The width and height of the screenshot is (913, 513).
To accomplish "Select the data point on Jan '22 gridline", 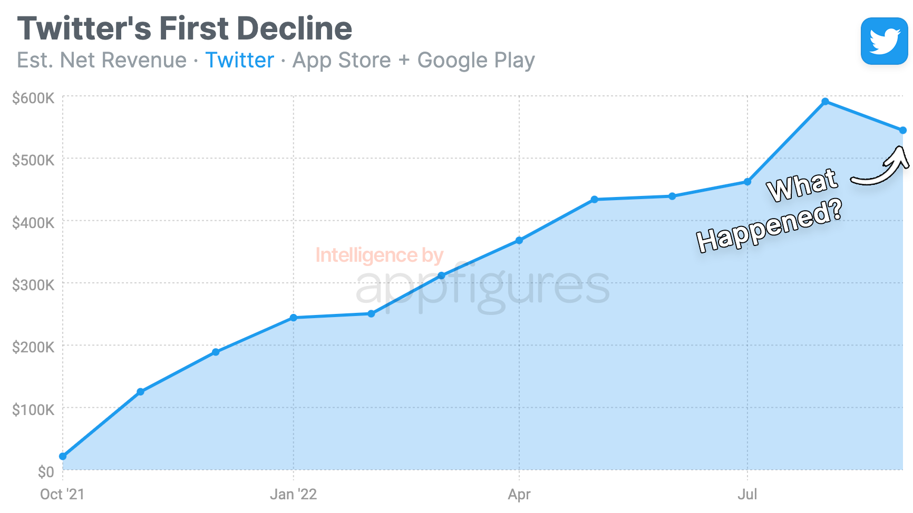I will pyautogui.click(x=294, y=318).
